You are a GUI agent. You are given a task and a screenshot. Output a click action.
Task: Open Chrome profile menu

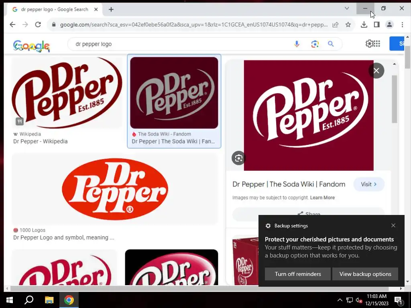tap(389, 24)
